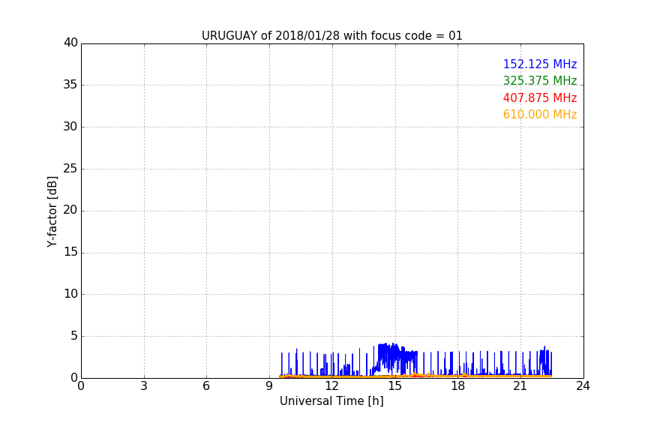Click the y-axis tick label '40'
648x432 pixels.
70,43
